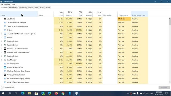
Task: Show hidden system tray icons chevron
Action: coord(128,93)
